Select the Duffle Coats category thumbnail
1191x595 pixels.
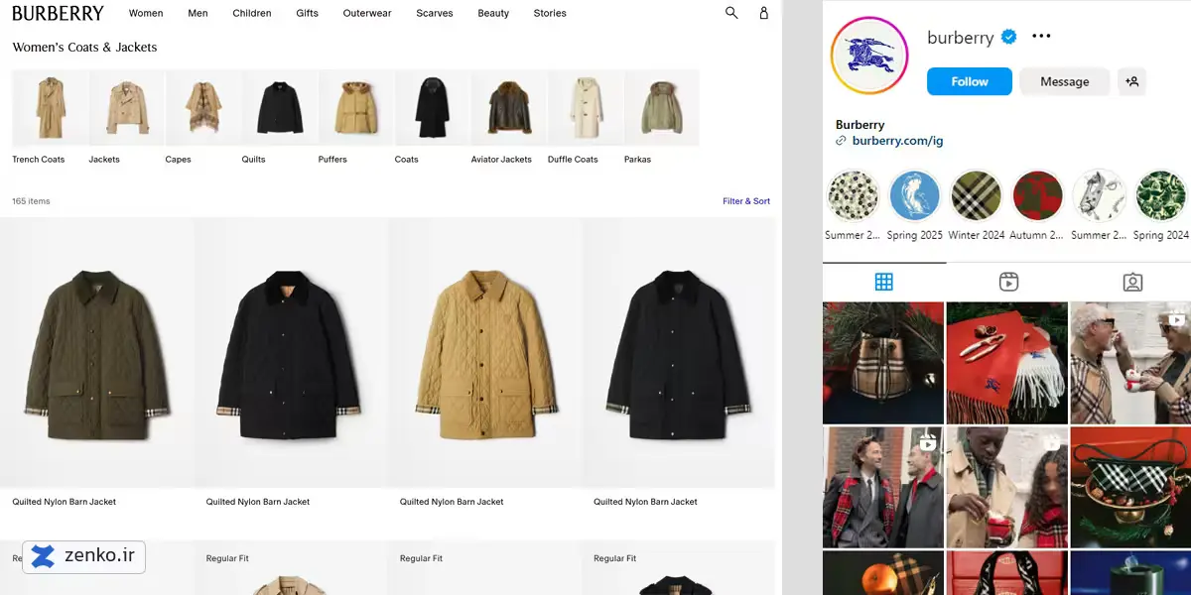point(586,108)
